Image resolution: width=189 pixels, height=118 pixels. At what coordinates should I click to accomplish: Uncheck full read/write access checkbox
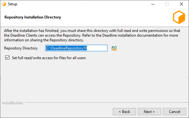coord(7,58)
